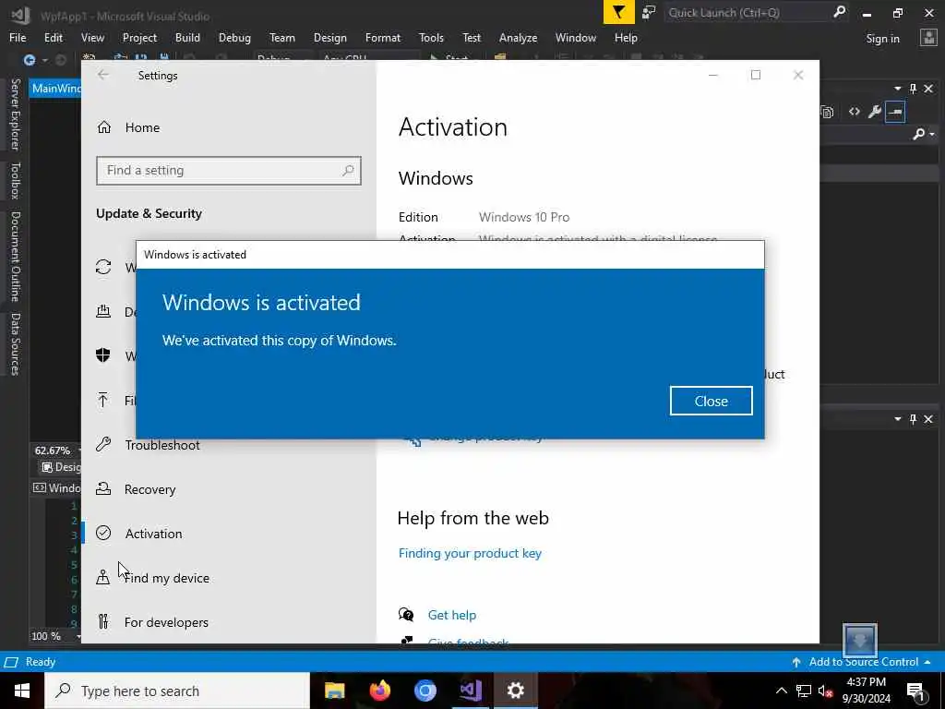Click the For developers tools icon
The height and width of the screenshot is (709, 945).
tap(103, 621)
